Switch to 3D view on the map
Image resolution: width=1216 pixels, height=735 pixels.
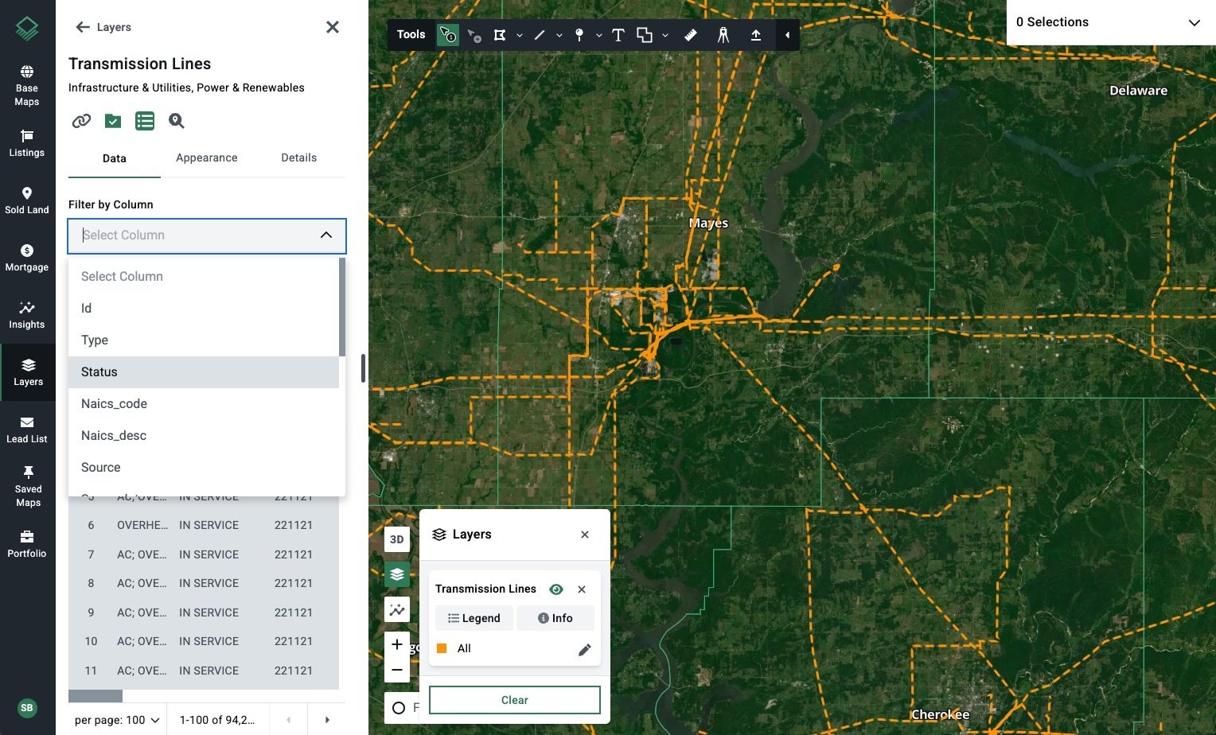(397, 539)
